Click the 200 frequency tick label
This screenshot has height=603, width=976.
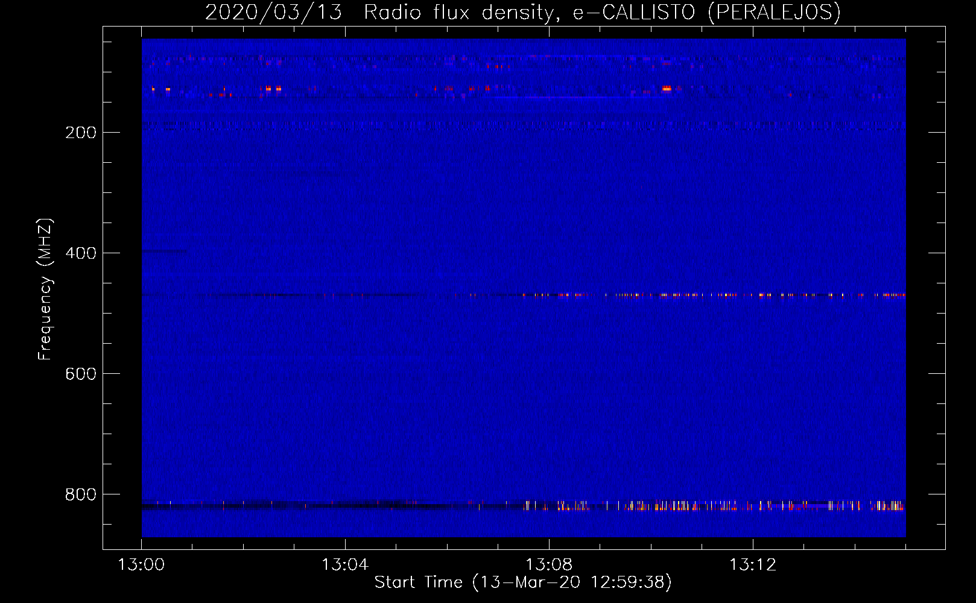click(81, 133)
